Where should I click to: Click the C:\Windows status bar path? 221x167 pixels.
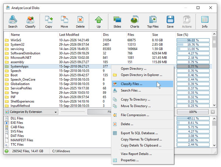61,151
